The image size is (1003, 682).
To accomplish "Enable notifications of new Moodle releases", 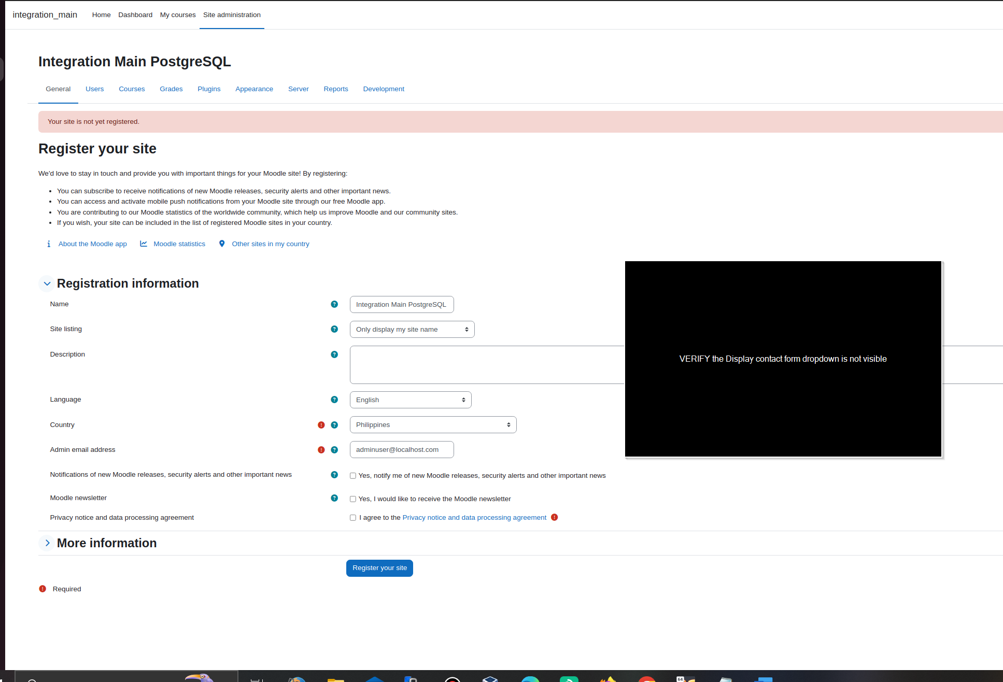I will point(353,476).
